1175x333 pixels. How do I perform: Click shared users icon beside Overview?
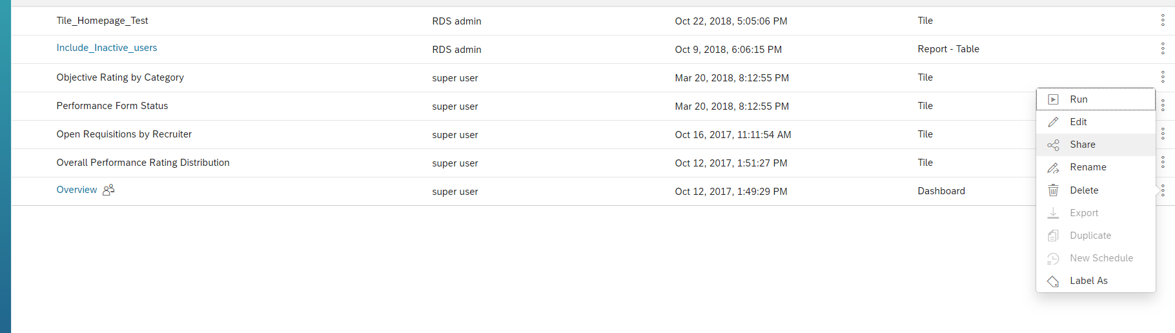[x=108, y=190]
